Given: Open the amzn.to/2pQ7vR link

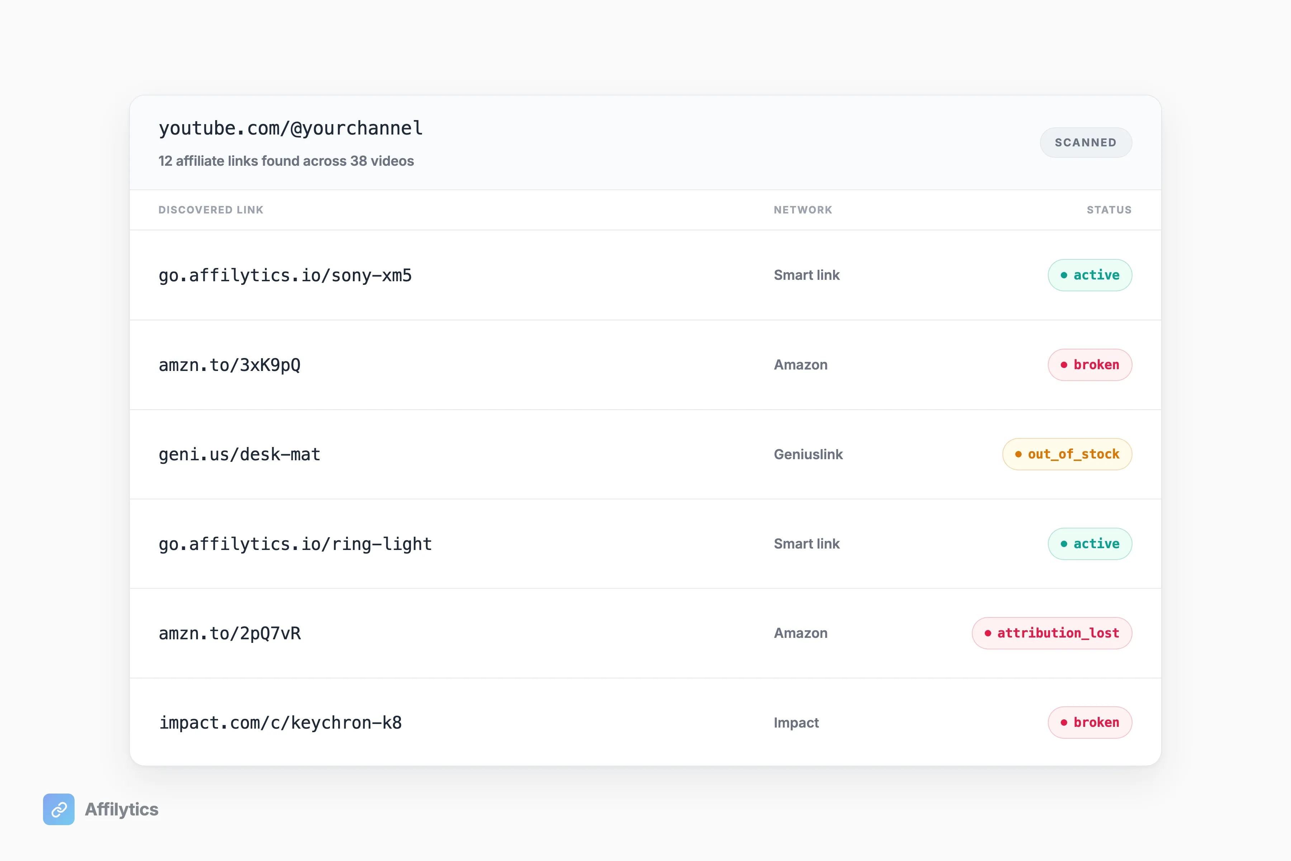Looking at the screenshot, I should pyautogui.click(x=230, y=633).
